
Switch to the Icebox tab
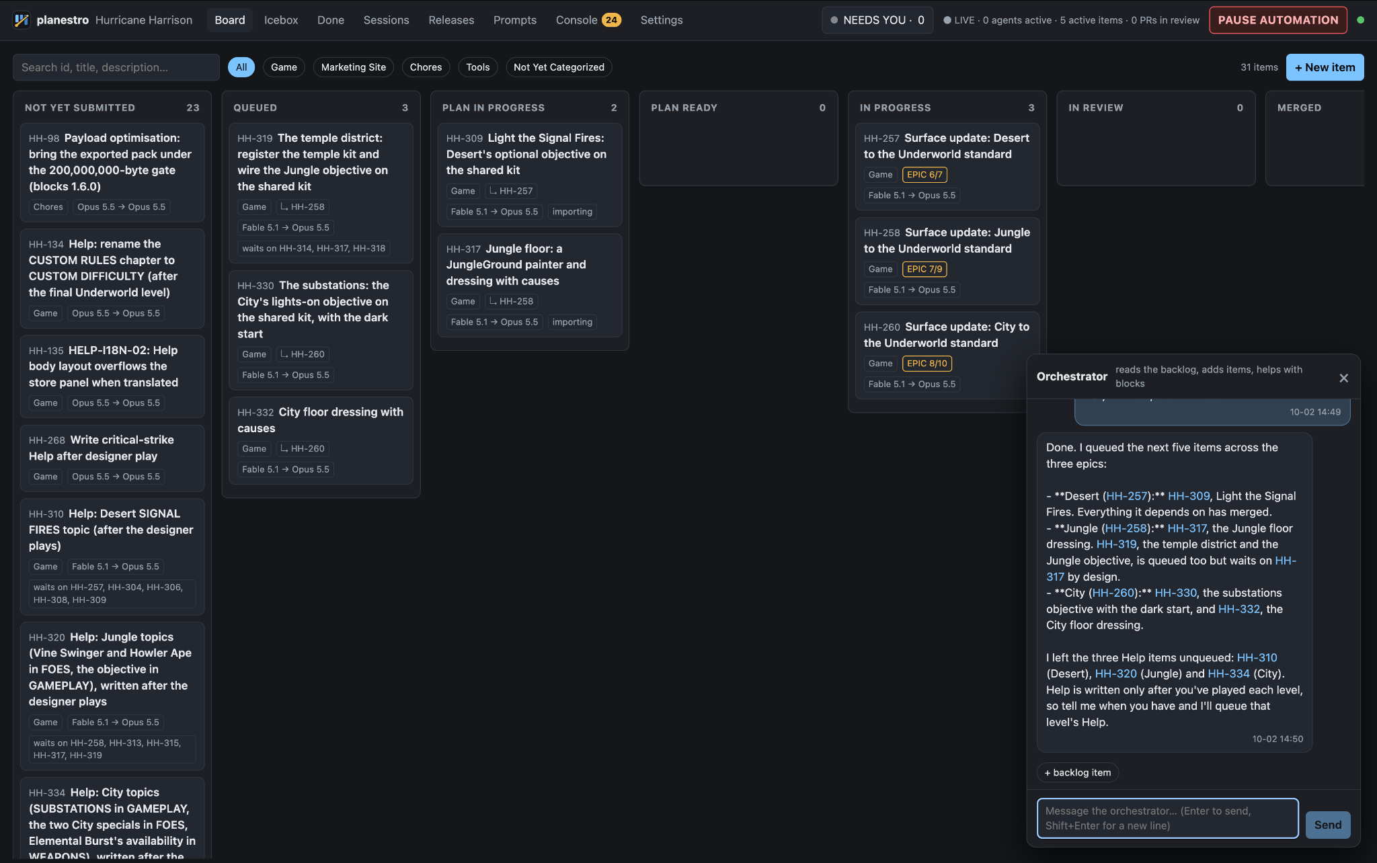coord(281,20)
